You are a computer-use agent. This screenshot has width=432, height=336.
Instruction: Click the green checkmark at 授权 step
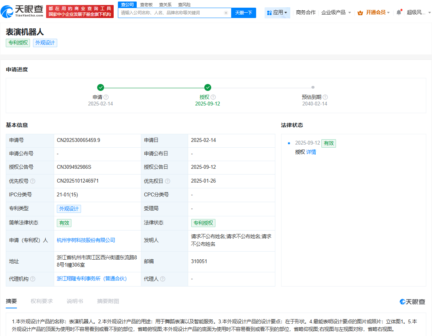click(208, 87)
